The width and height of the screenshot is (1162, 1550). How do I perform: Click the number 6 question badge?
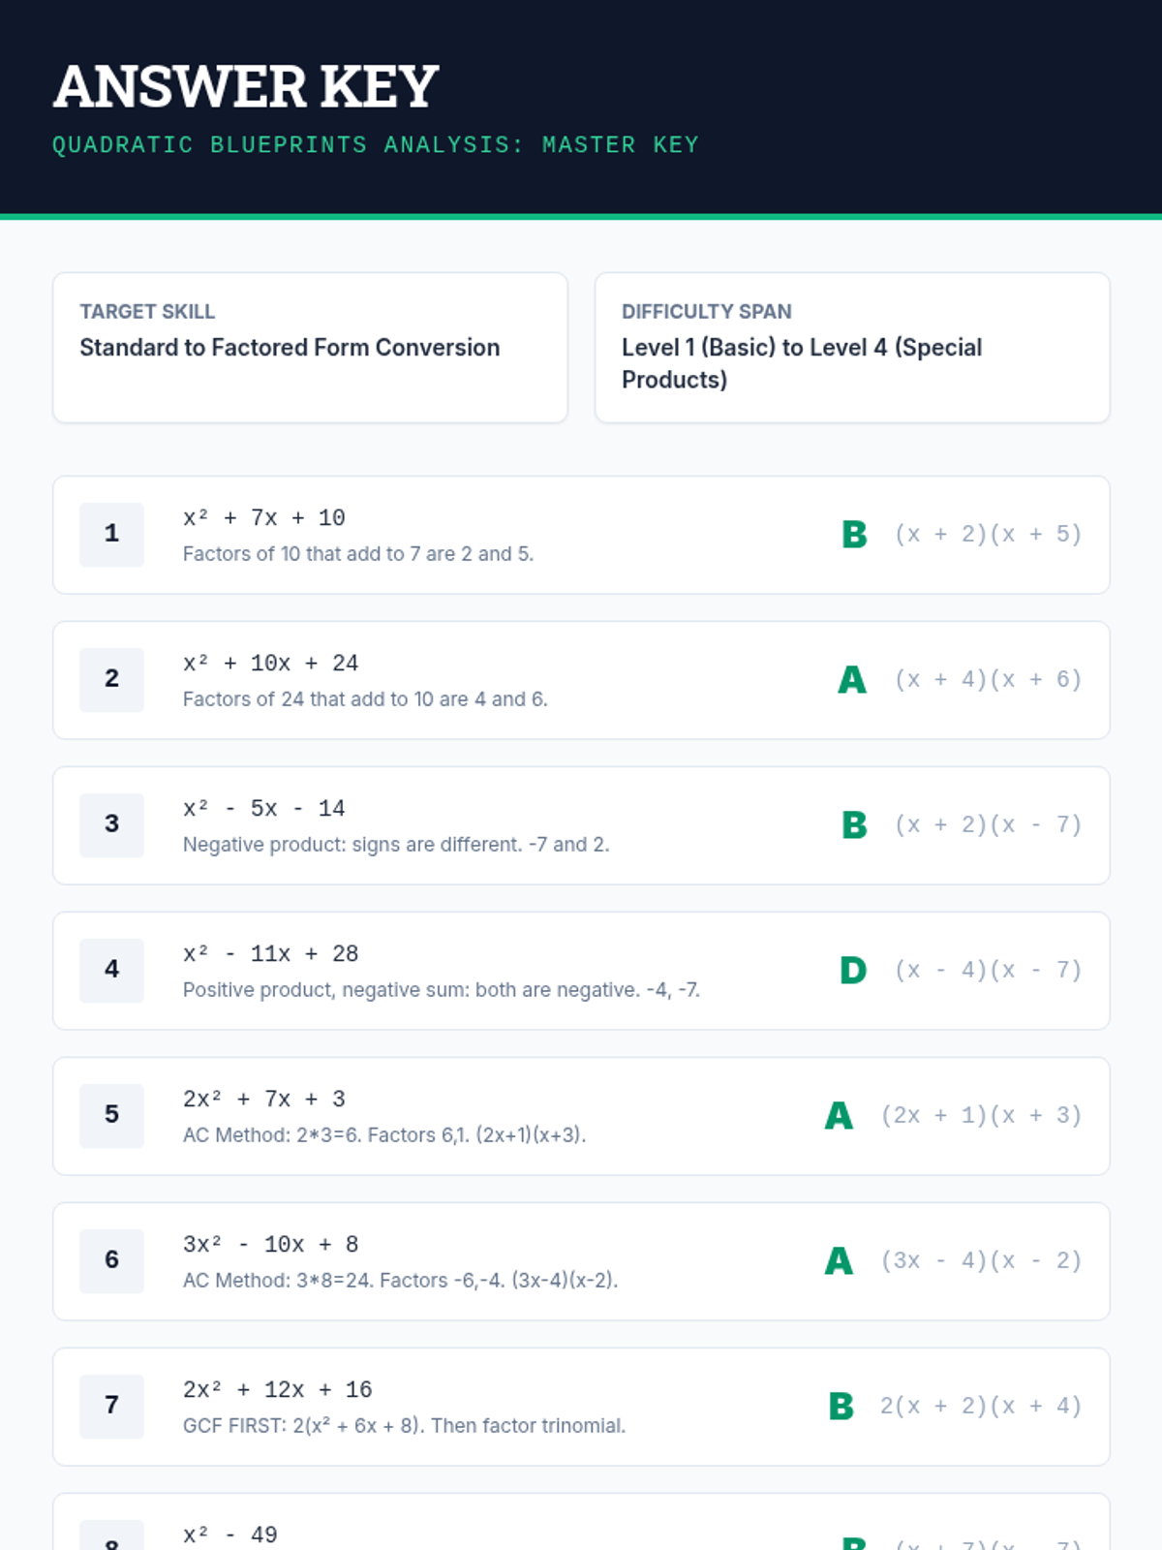[111, 1260]
